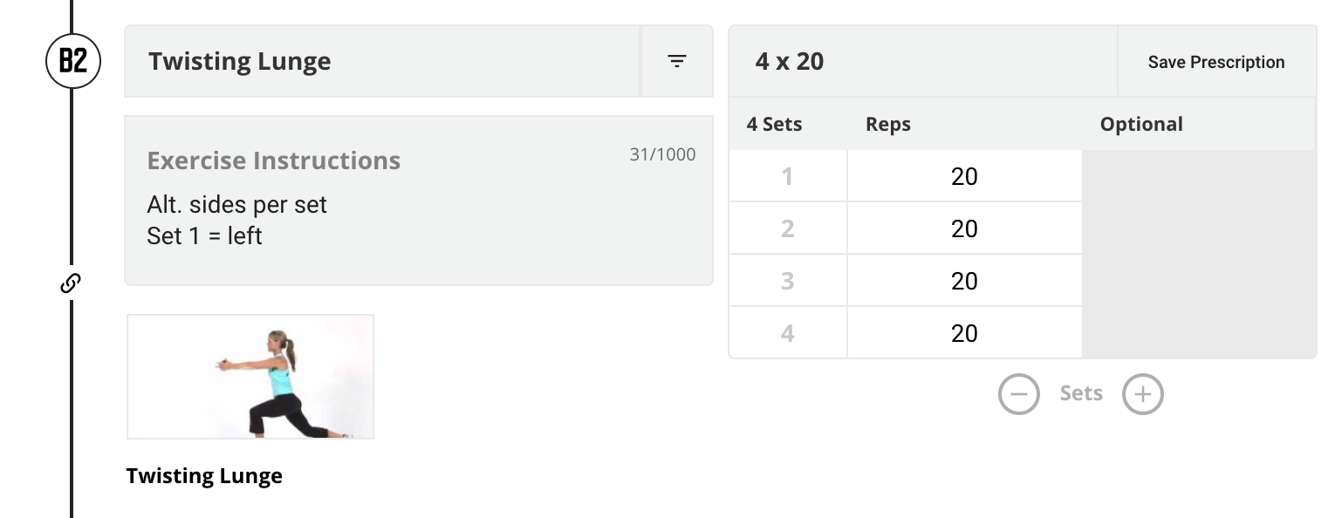Open the filter icon beside Twisting Lunge
This screenshot has width=1342, height=518.
tap(677, 61)
